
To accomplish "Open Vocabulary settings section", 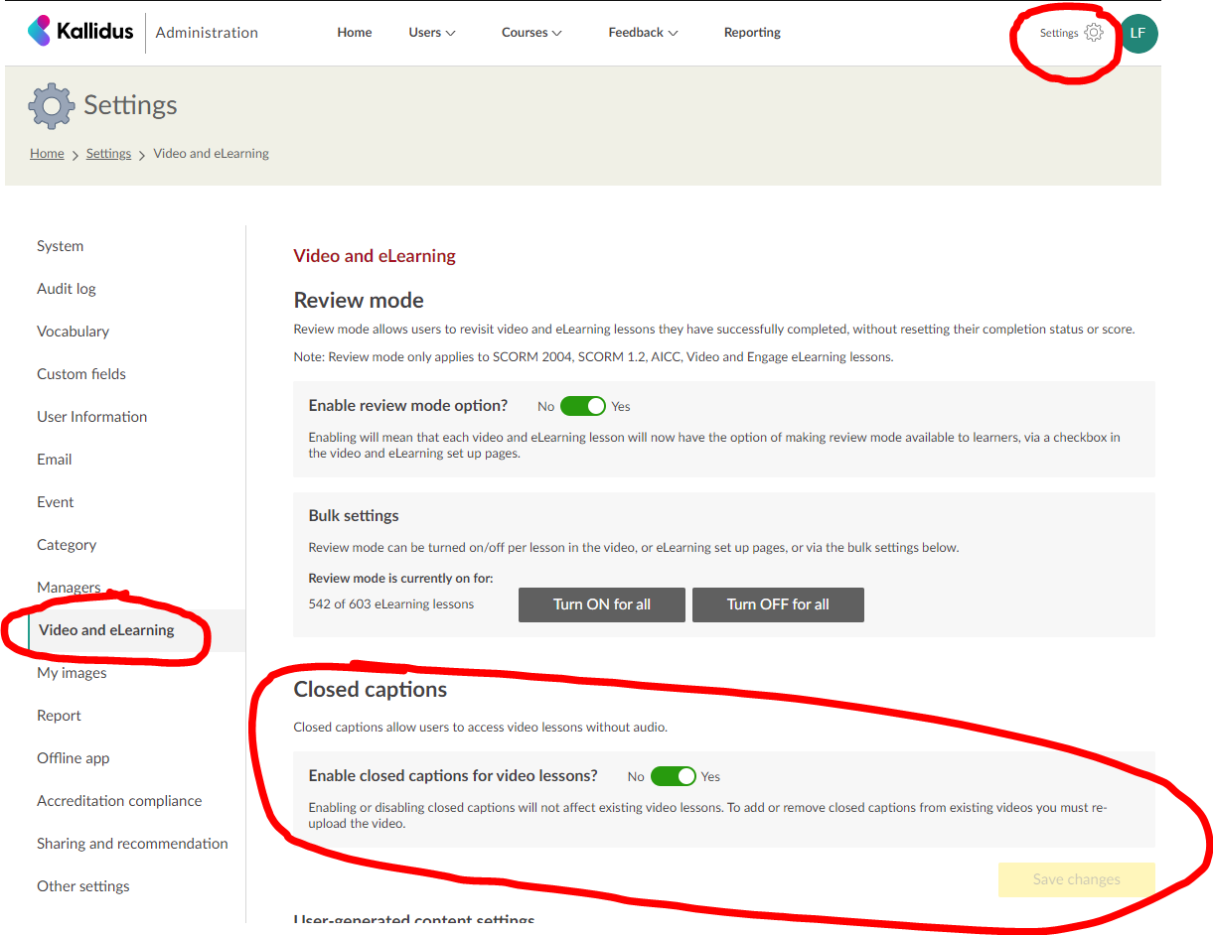I will [x=74, y=332].
